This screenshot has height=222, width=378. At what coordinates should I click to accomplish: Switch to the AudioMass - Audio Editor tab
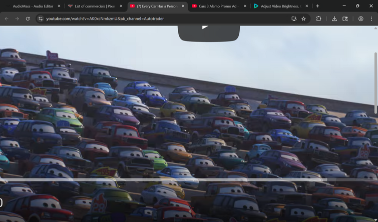[x=33, y=6]
